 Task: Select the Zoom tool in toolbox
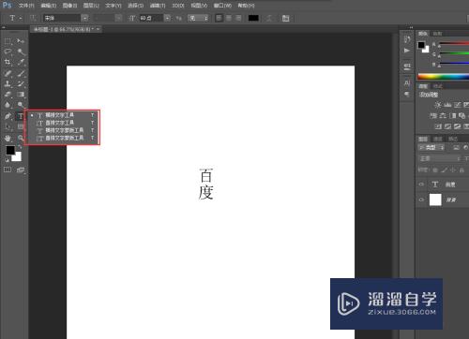pyautogui.click(x=21, y=138)
